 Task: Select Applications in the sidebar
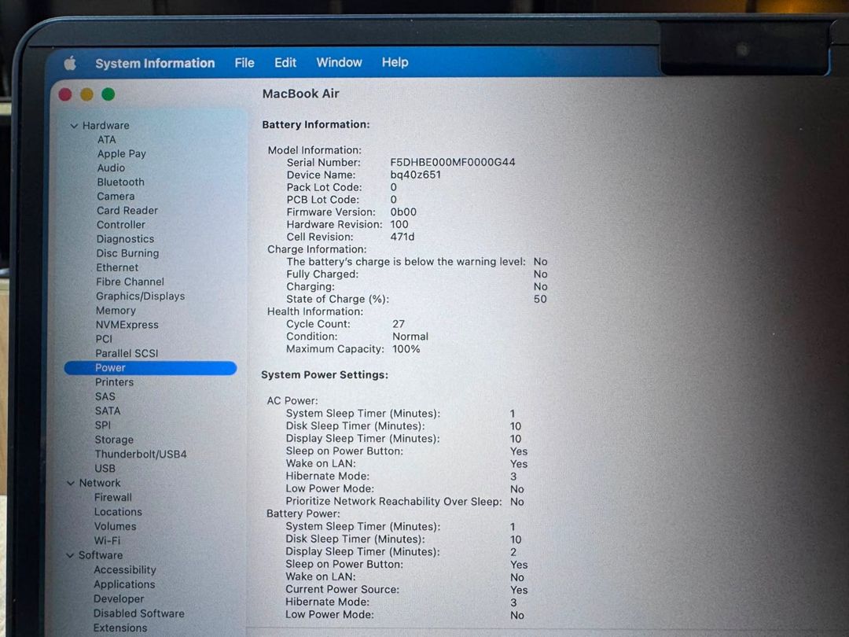(x=124, y=584)
